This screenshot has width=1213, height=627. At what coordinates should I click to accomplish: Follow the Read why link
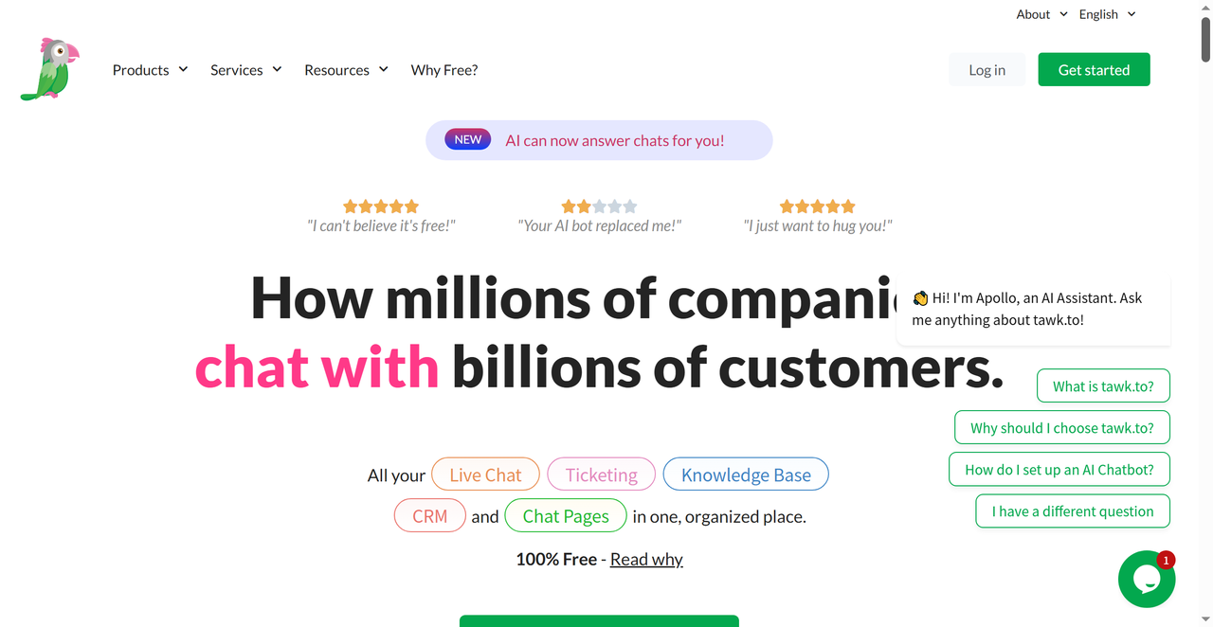pyautogui.click(x=646, y=559)
